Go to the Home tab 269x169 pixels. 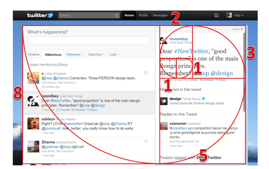129,15
